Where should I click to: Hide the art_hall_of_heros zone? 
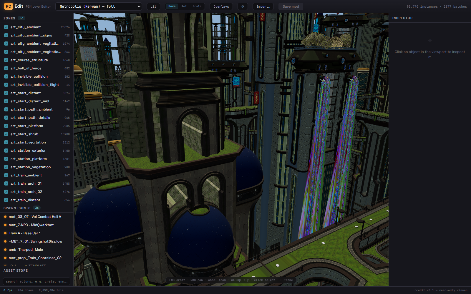tap(6, 68)
